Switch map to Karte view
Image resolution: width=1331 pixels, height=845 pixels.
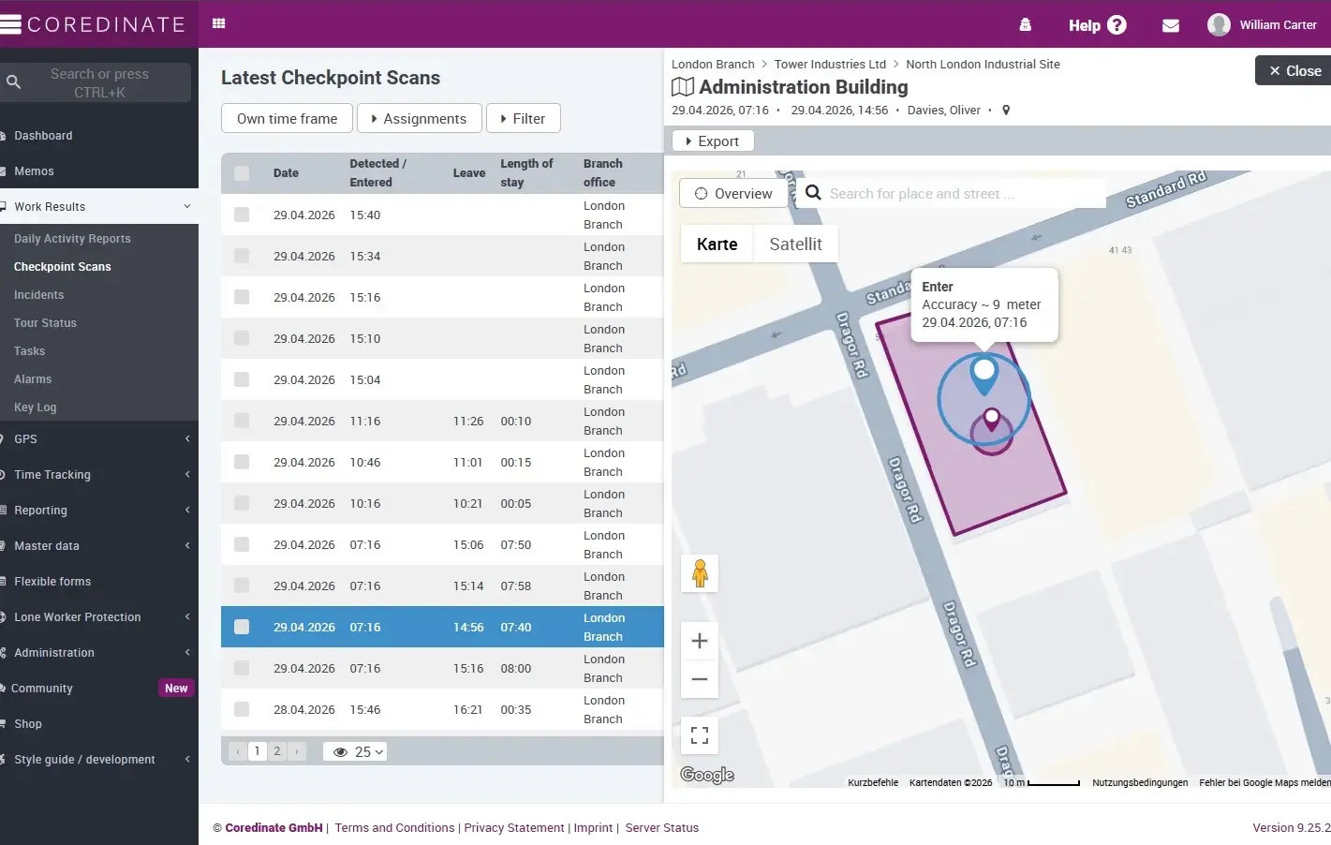click(x=717, y=245)
